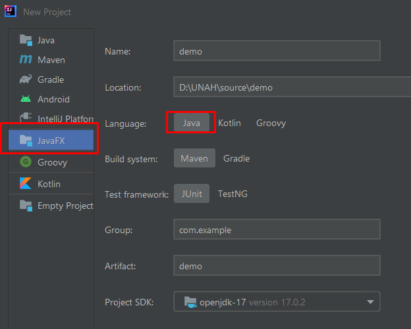
Task: Click the green Groovy 'G' icon
Action: [26, 162]
